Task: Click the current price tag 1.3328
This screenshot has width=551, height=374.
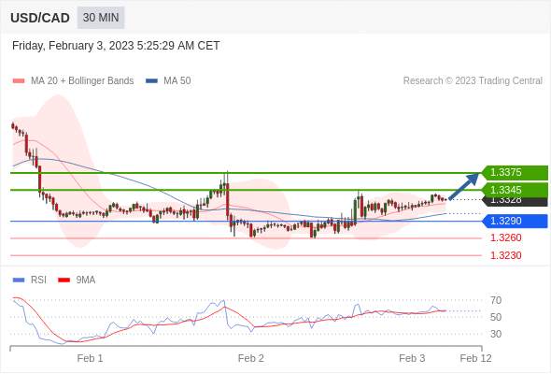Action: (515, 202)
